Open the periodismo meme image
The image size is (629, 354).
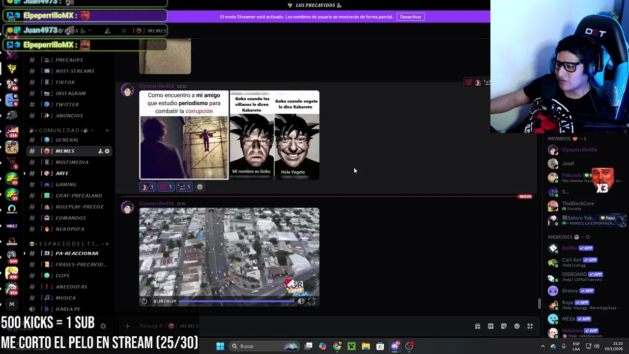[x=184, y=135]
